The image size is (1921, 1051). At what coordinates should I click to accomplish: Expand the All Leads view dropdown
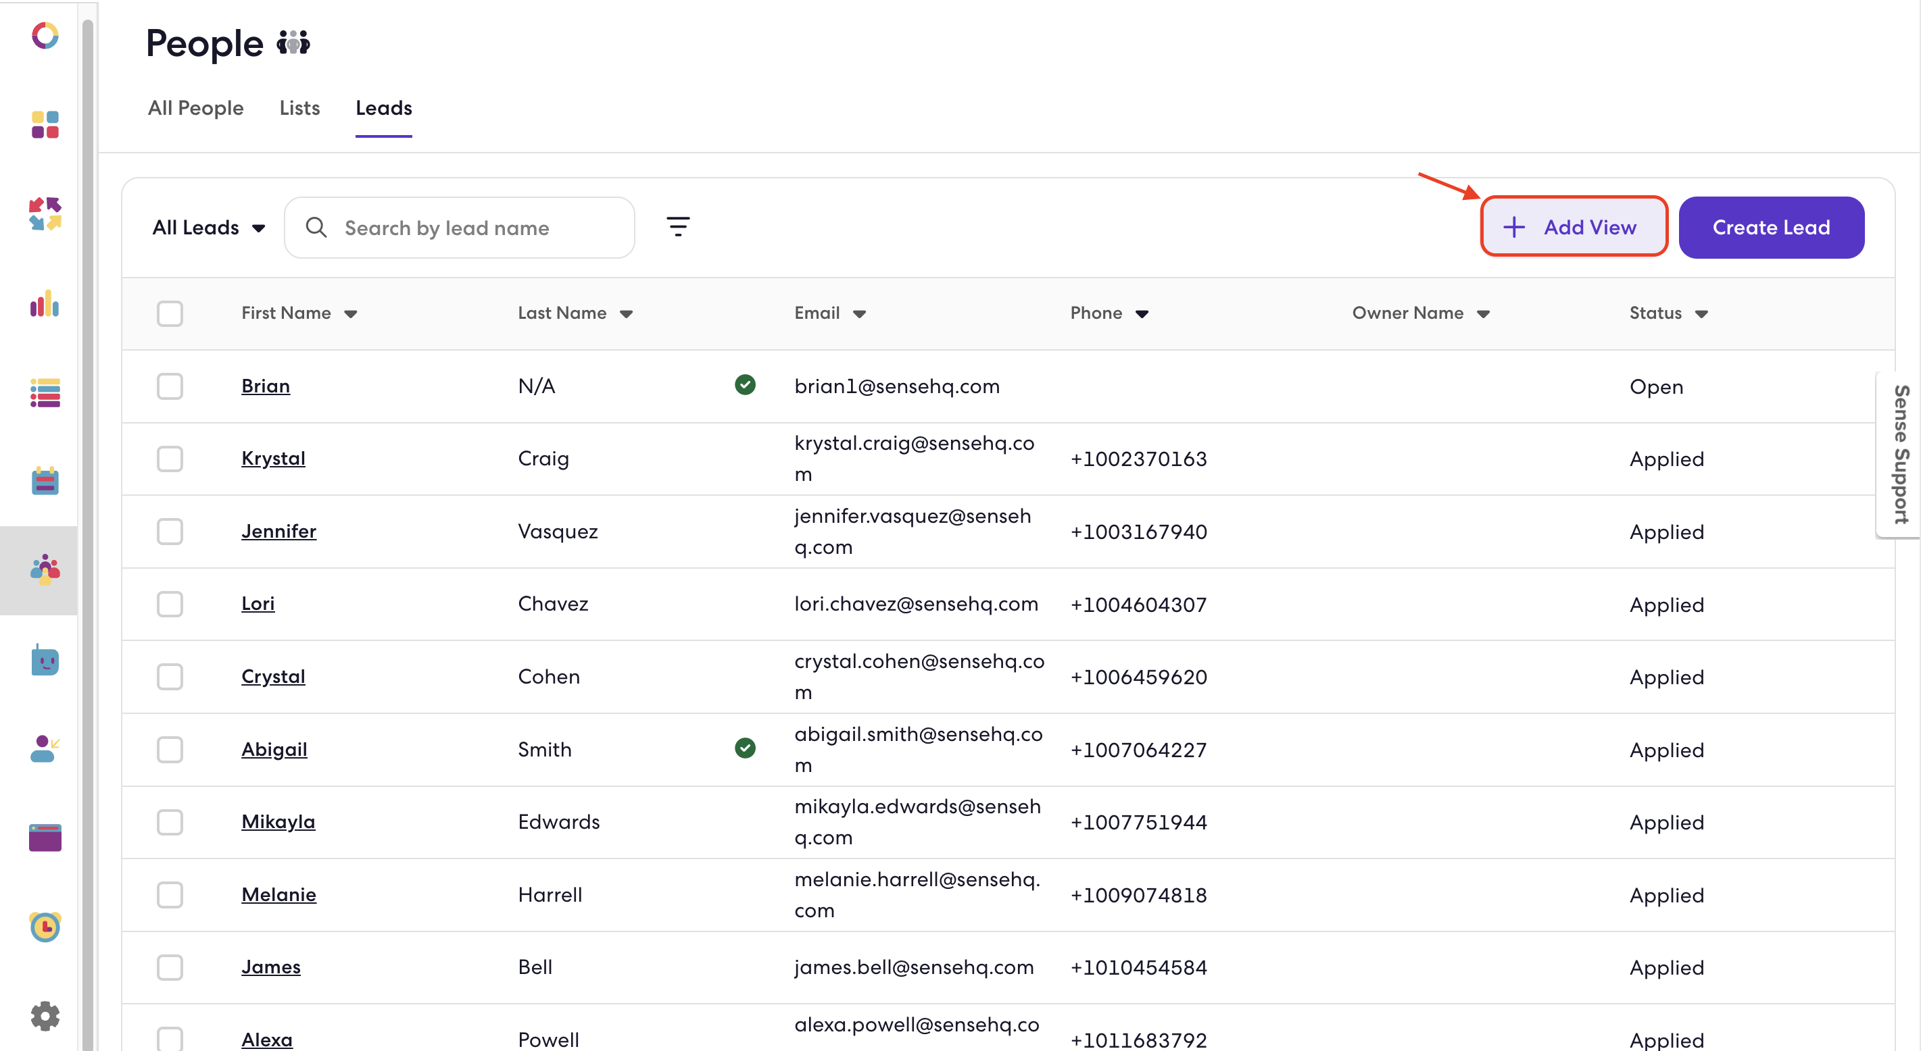(209, 228)
